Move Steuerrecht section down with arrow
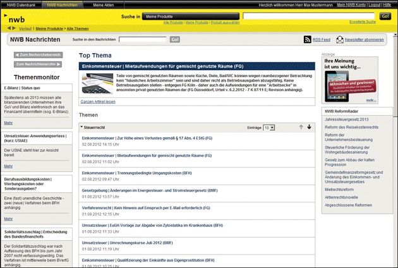 point(309,127)
